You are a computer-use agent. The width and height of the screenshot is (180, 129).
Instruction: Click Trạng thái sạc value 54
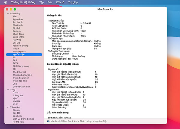click(95, 48)
